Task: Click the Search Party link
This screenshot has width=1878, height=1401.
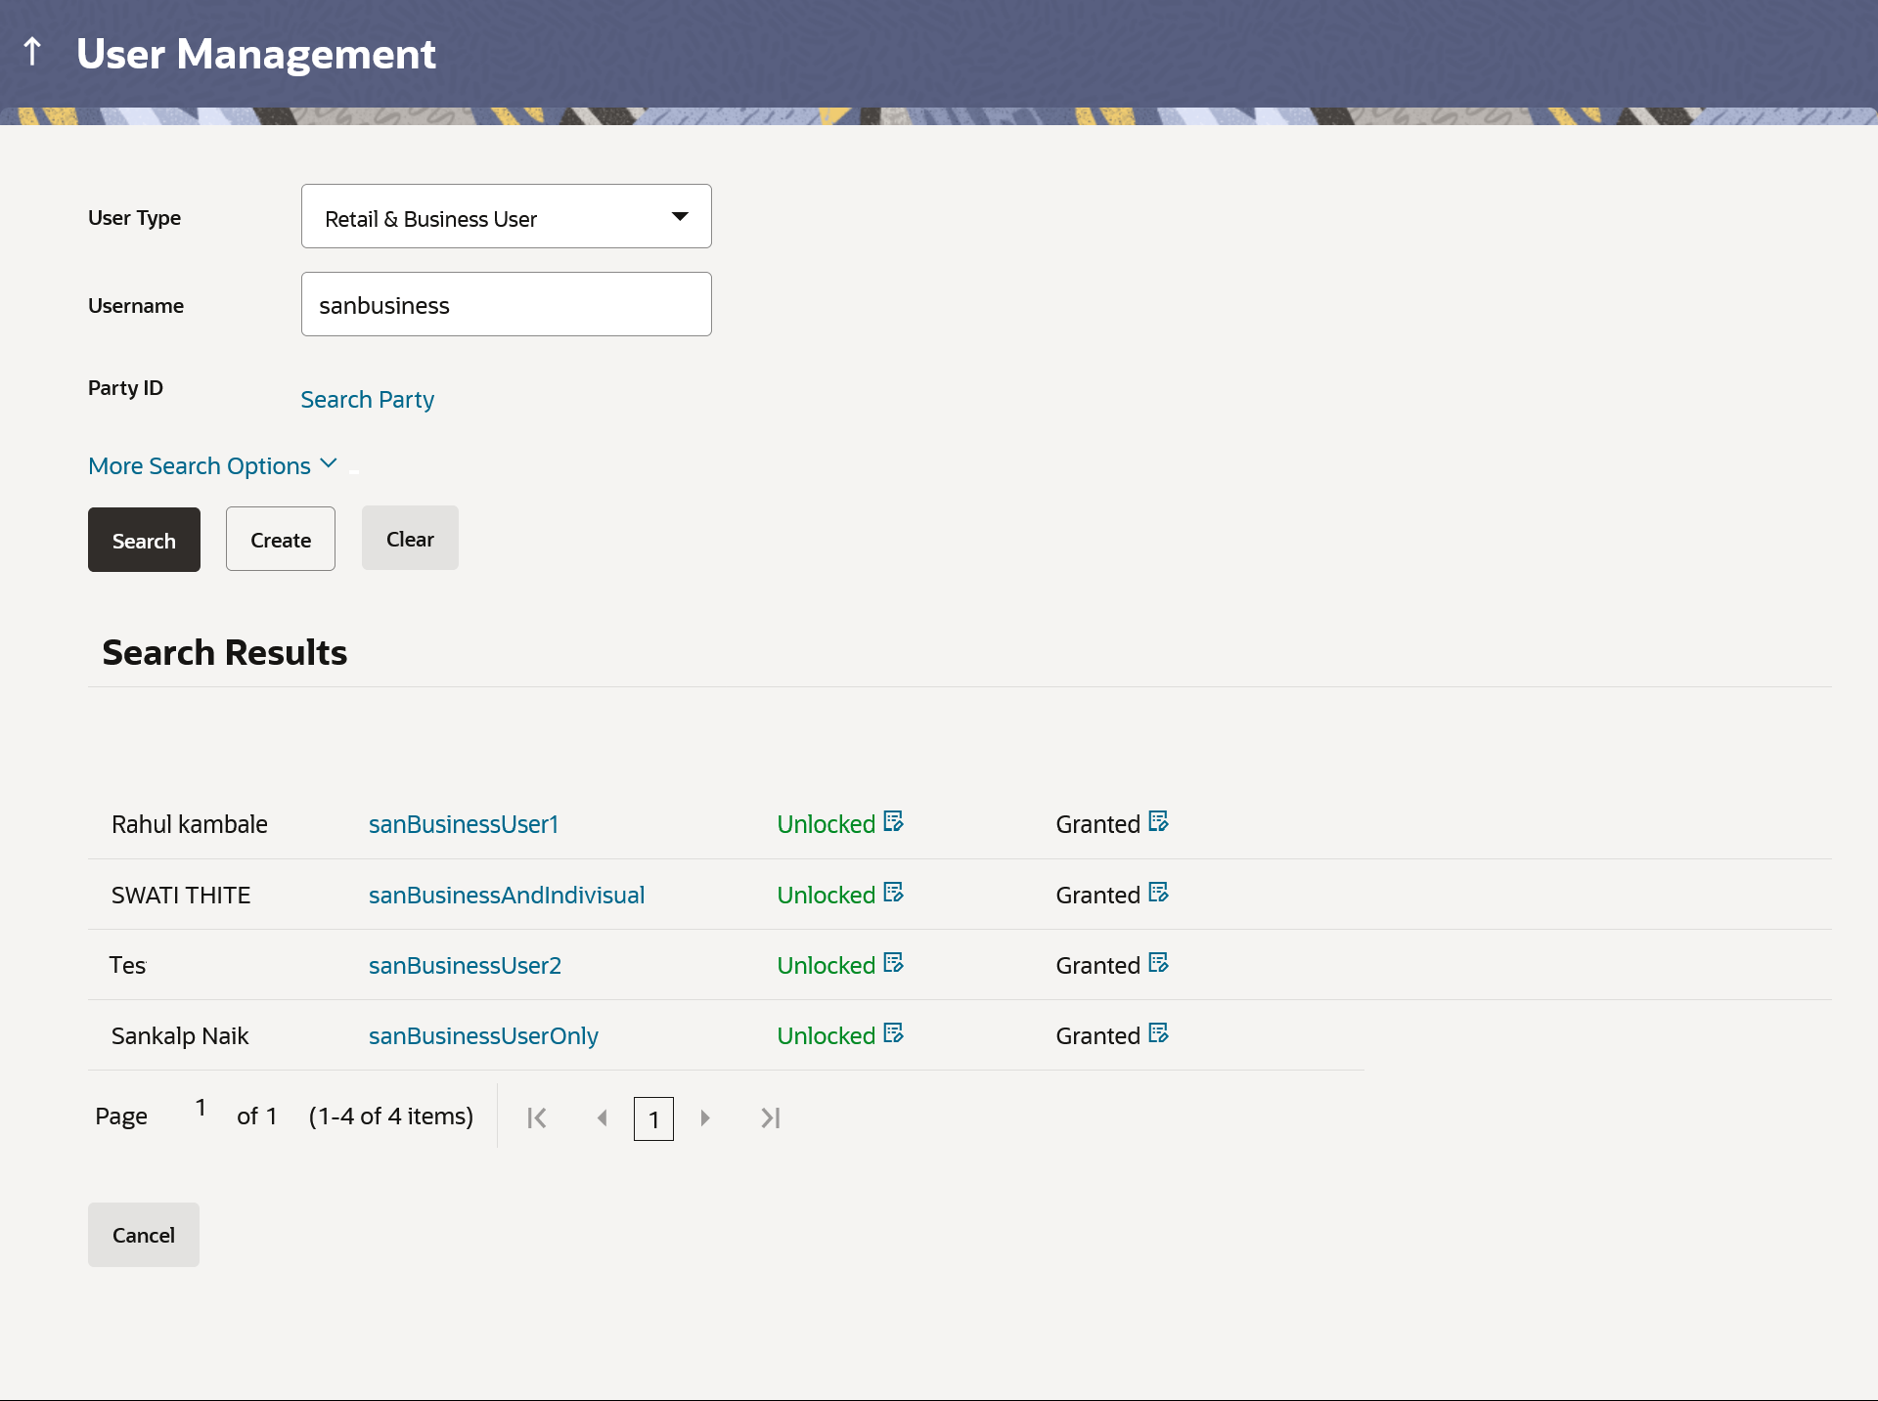Action: click(367, 399)
